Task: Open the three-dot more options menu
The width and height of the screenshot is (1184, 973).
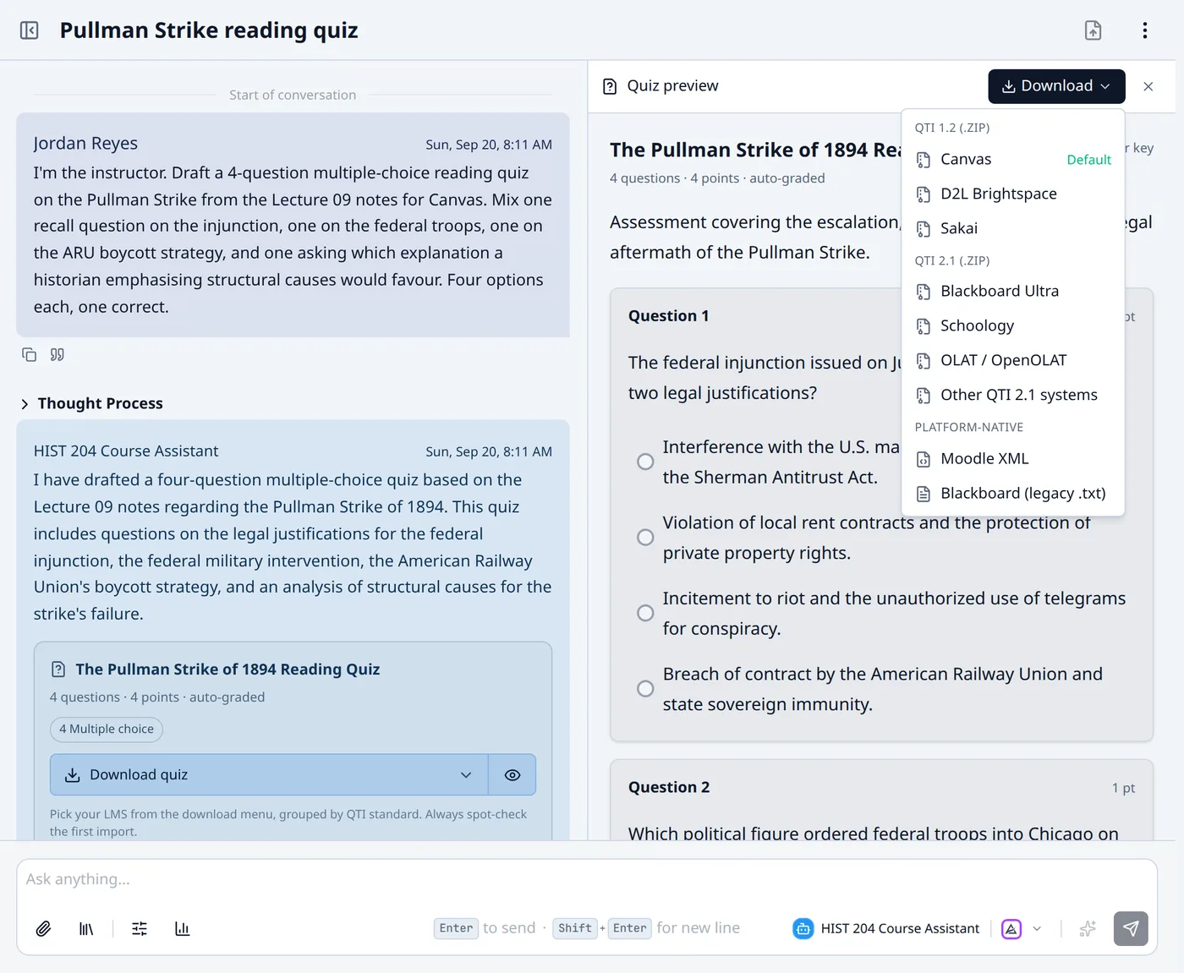Action: [x=1145, y=30]
